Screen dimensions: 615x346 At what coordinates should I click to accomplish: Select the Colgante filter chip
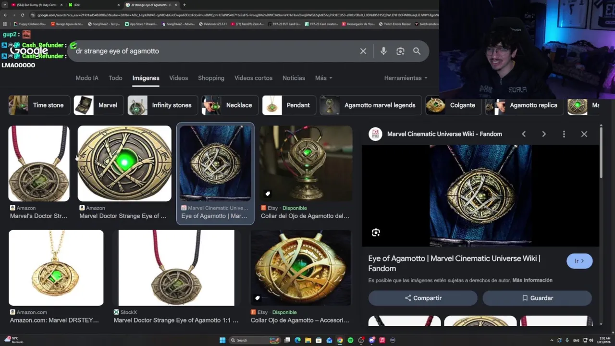(453, 105)
